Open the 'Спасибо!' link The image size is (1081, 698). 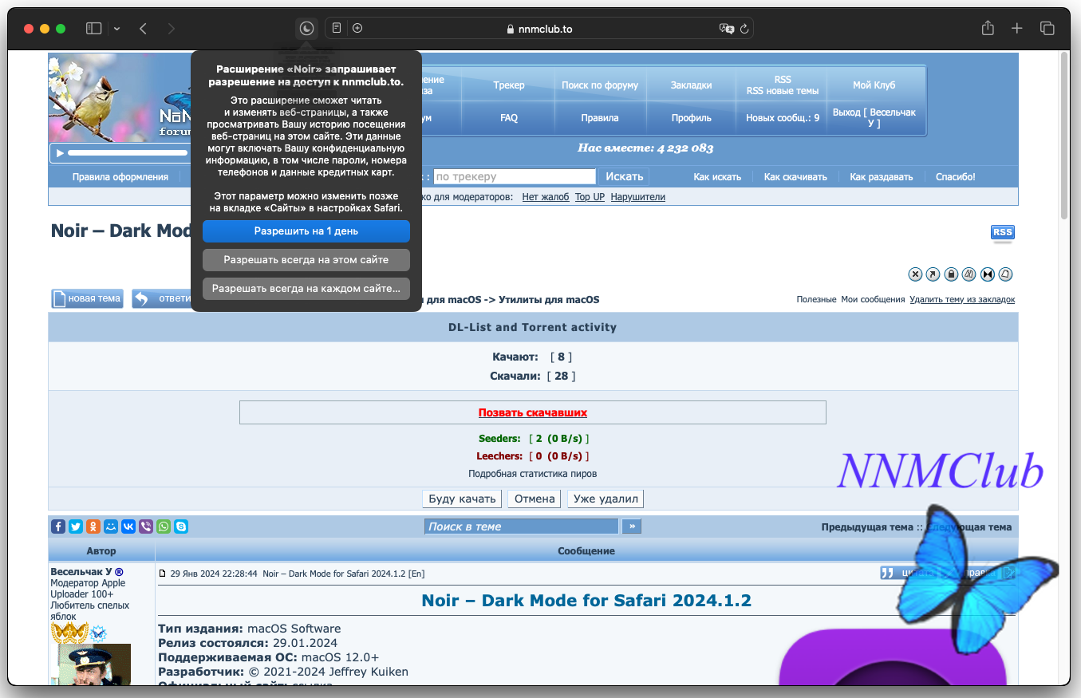click(x=956, y=177)
